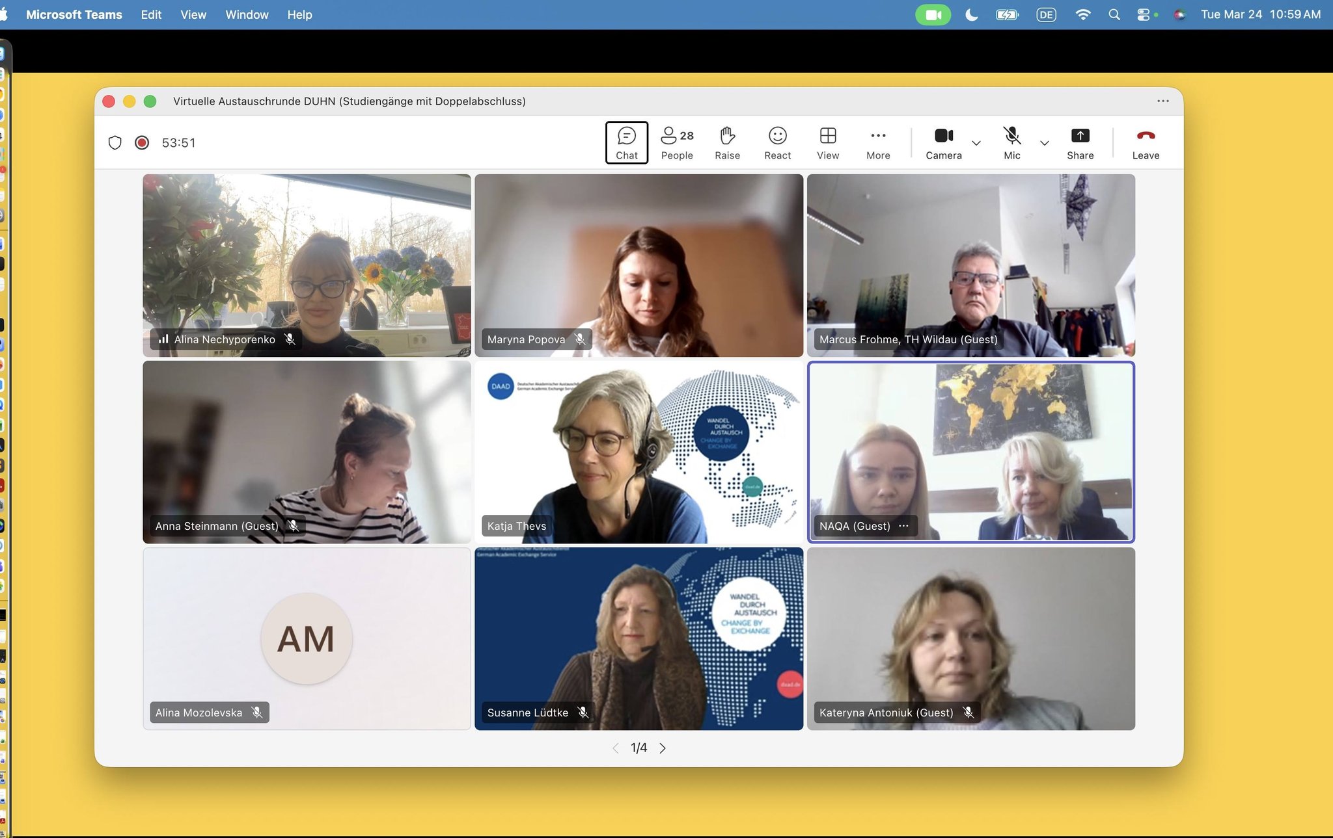
Task: Open the meeting Chat panel
Action: coord(626,143)
